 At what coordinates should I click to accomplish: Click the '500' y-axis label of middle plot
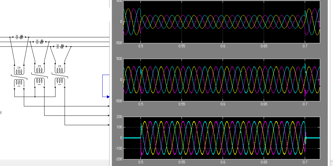pos(119,59)
